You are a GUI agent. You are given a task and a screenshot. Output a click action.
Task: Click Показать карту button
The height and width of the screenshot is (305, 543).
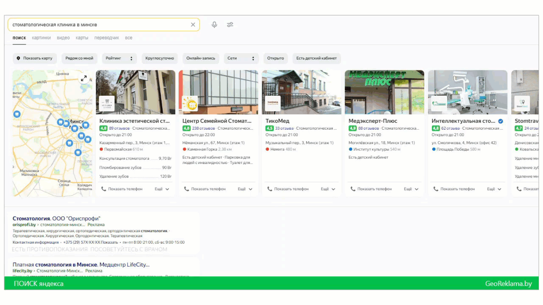[x=34, y=58]
